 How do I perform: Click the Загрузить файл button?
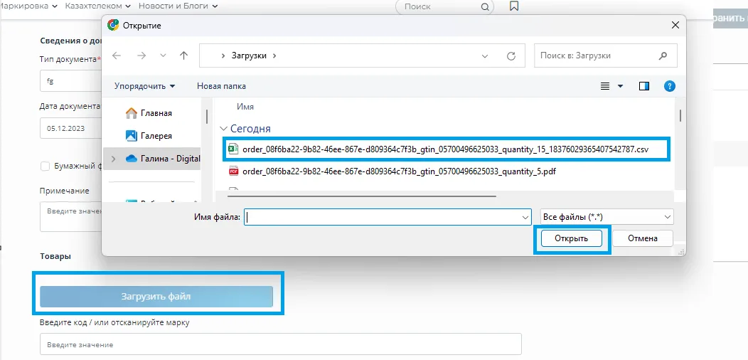pyautogui.click(x=156, y=297)
